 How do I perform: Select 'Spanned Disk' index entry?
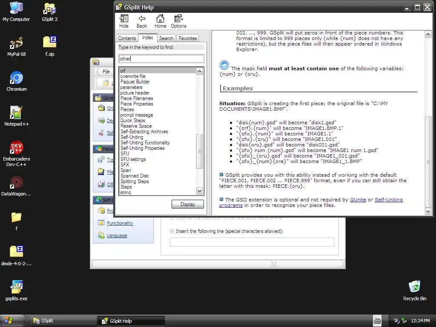pos(135,176)
